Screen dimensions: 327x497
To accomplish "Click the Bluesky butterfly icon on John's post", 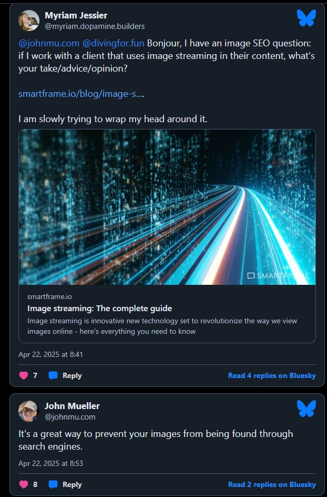I will (x=305, y=409).
